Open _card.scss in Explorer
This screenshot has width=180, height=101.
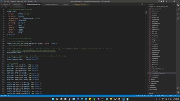pos(154,13)
